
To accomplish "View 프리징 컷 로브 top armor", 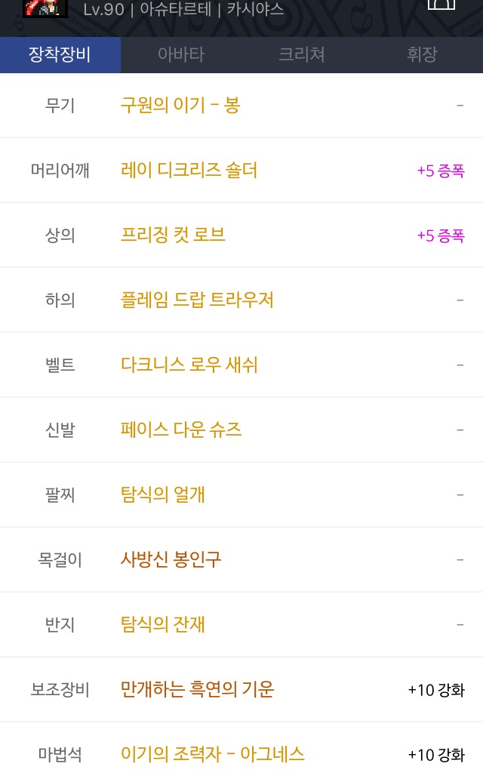I will pyautogui.click(x=173, y=236).
